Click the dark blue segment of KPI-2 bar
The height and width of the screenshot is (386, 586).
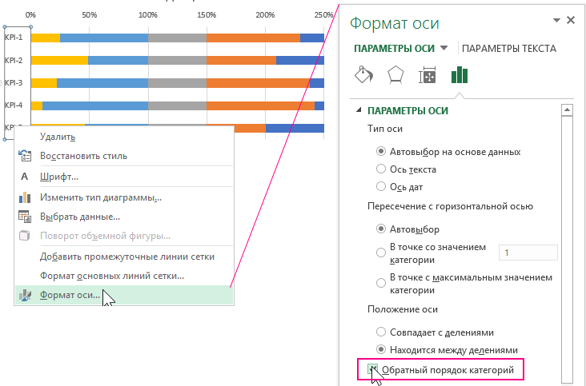coord(300,60)
